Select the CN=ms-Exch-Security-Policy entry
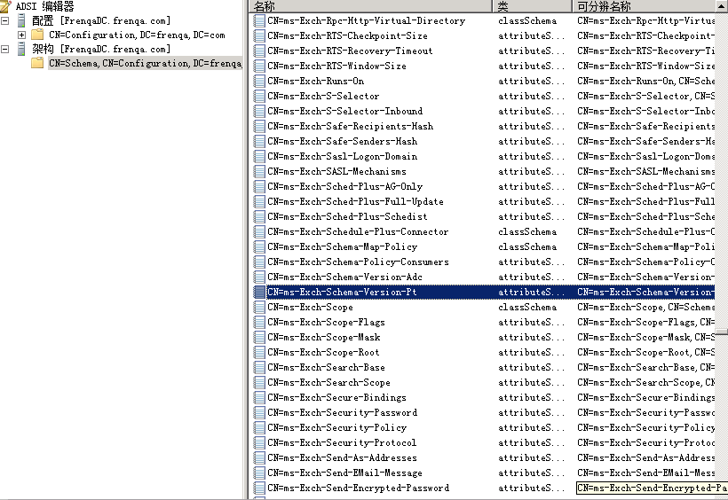This screenshot has height=500, width=728. [336, 427]
